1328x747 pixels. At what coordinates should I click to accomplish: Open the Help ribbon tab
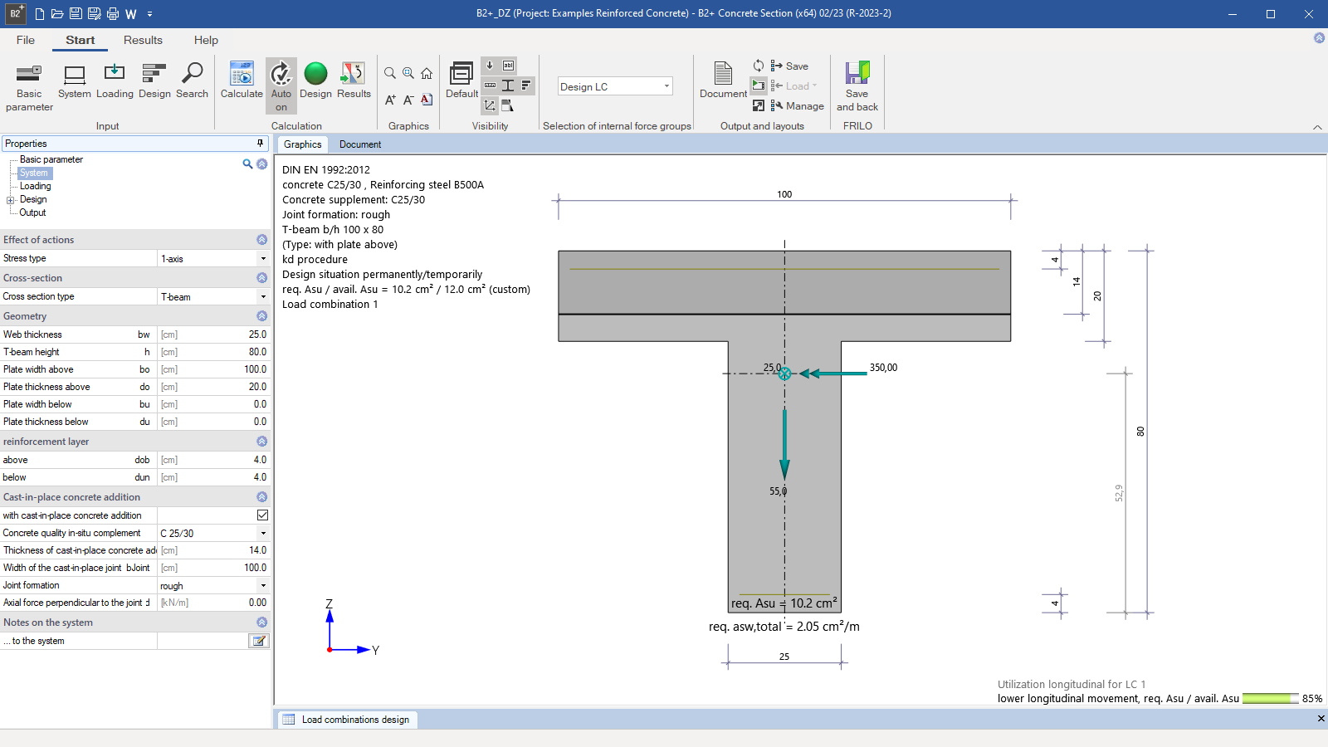click(x=206, y=40)
